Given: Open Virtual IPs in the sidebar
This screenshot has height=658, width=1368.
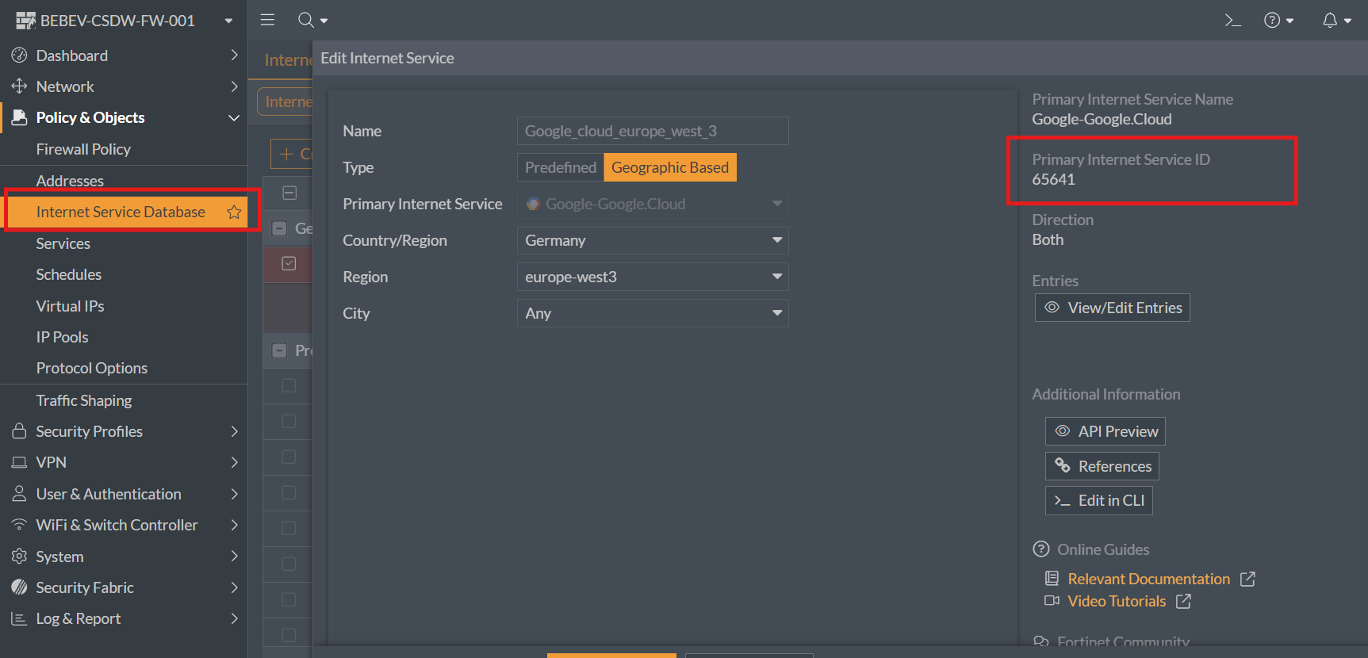Looking at the screenshot, I should (70, 306).
